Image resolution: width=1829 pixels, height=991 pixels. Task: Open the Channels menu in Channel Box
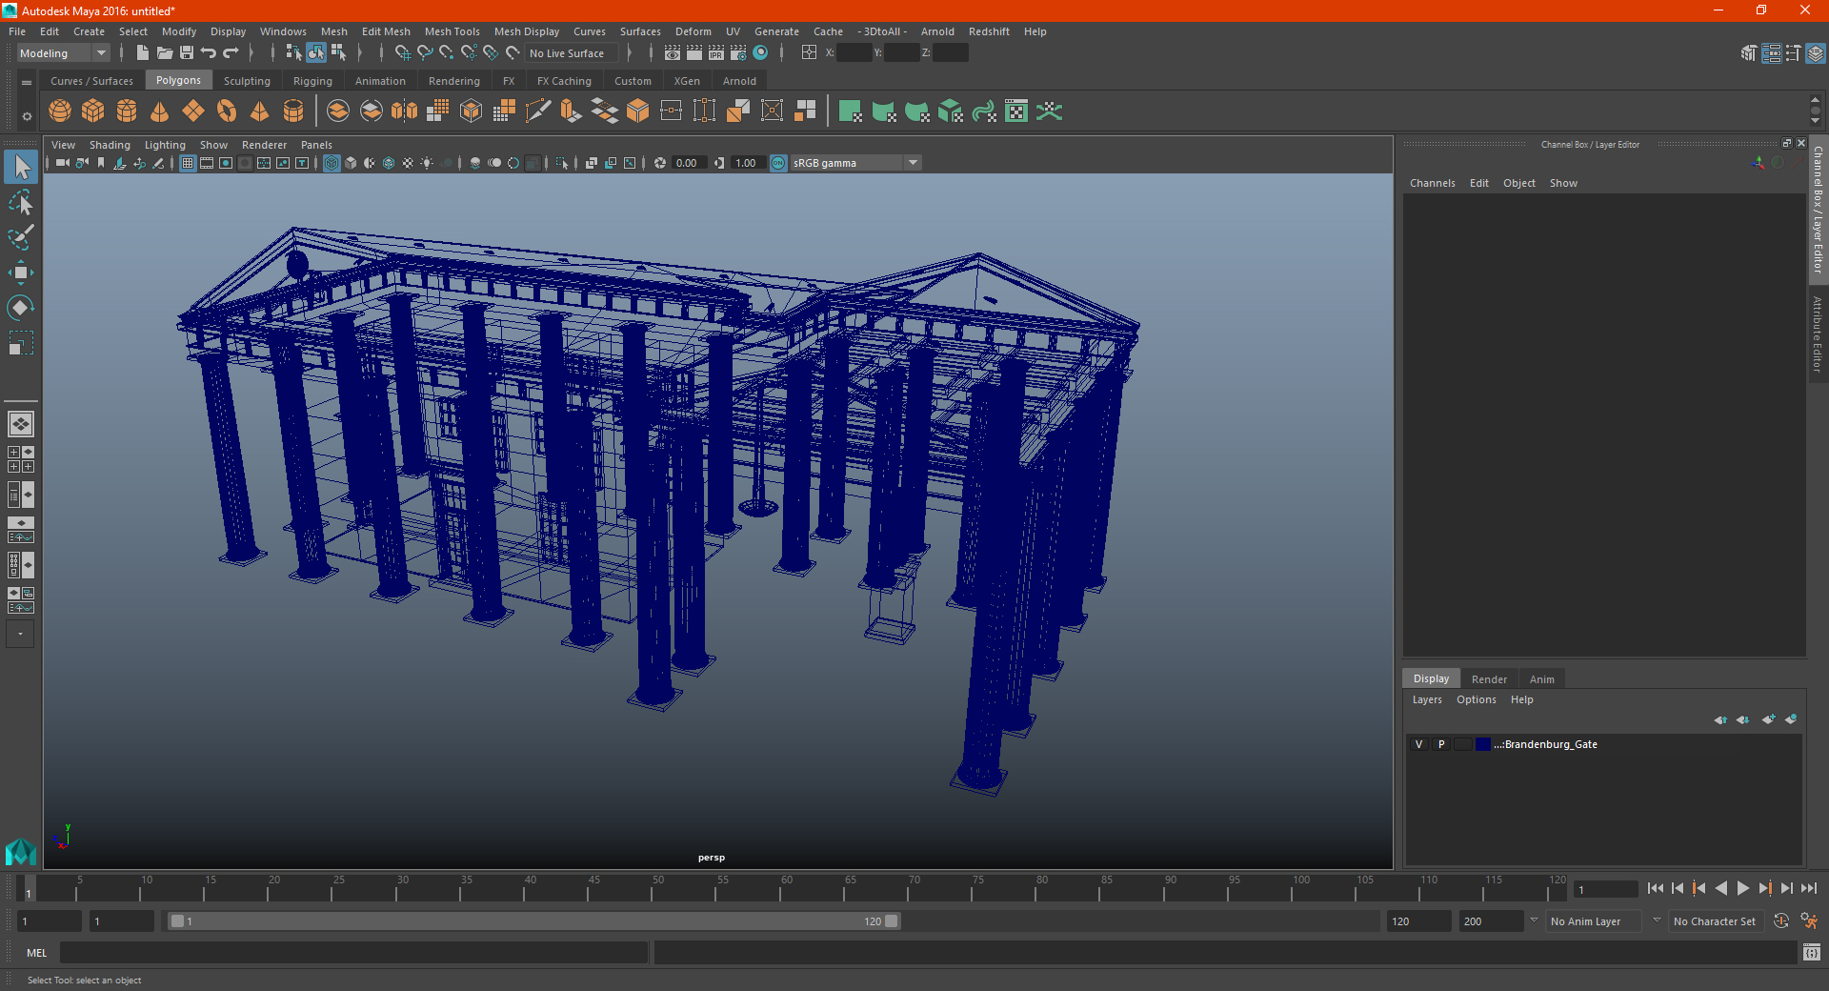[x=1433, y=183]
